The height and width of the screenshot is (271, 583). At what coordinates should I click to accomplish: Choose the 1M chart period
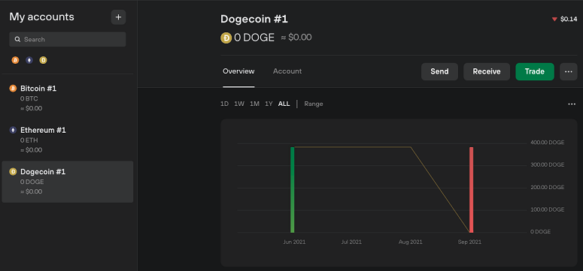tap(254, 104)
